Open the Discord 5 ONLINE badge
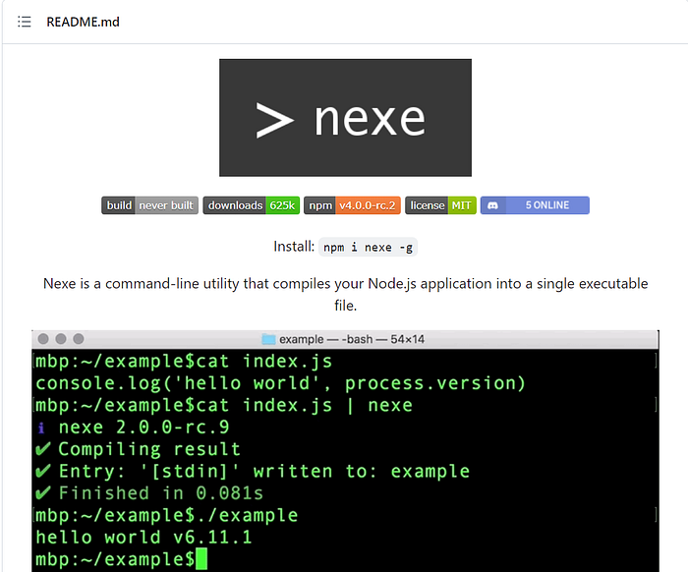The height and width of the screenshot is (572, 688). [535, 205]
